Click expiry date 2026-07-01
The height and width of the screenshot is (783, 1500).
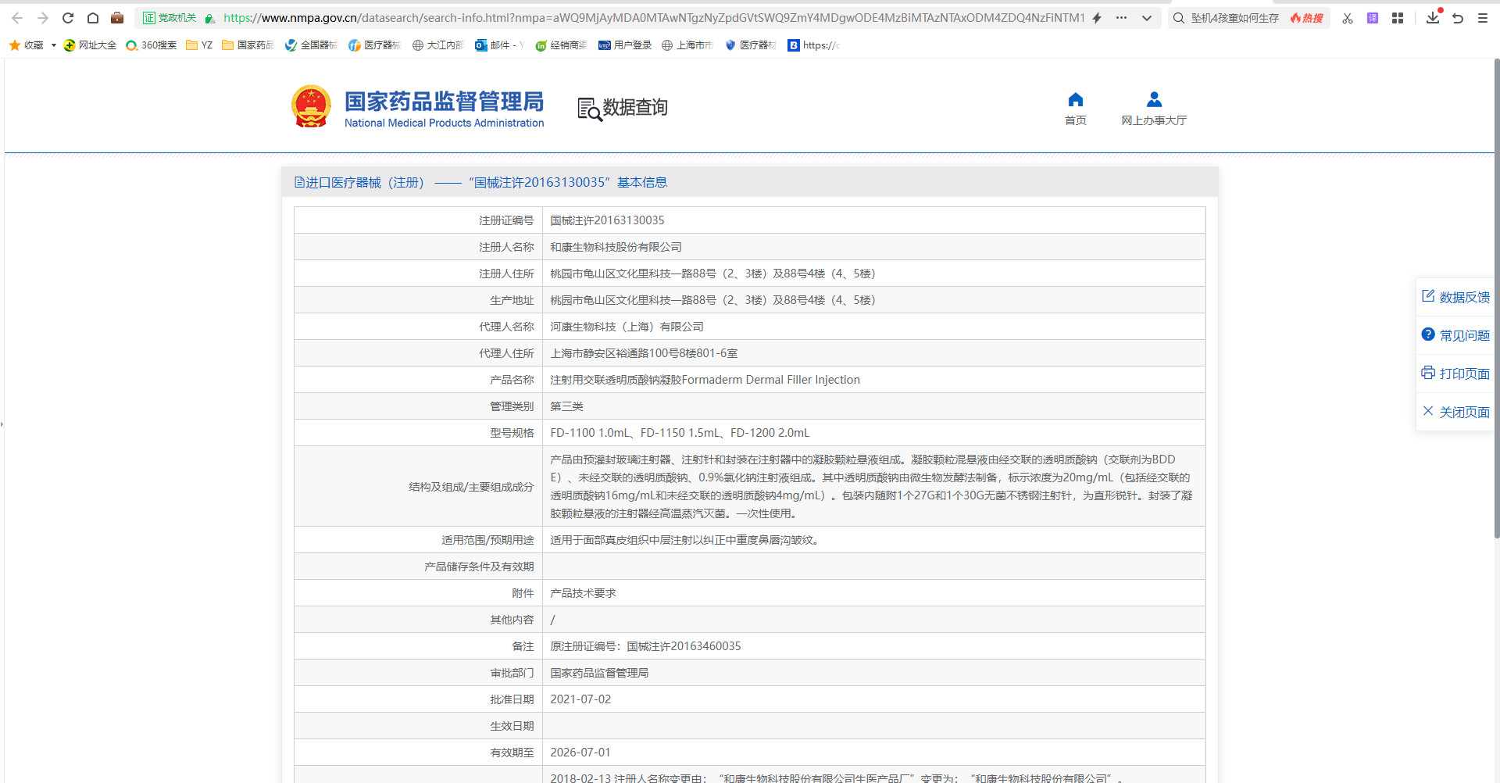tap(580, 753)
